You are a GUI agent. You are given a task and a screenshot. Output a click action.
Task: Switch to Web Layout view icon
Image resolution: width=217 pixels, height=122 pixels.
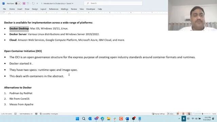[x=189, y=114]
